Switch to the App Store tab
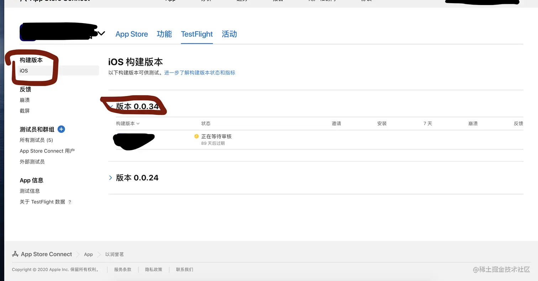 tap(132, 34)
